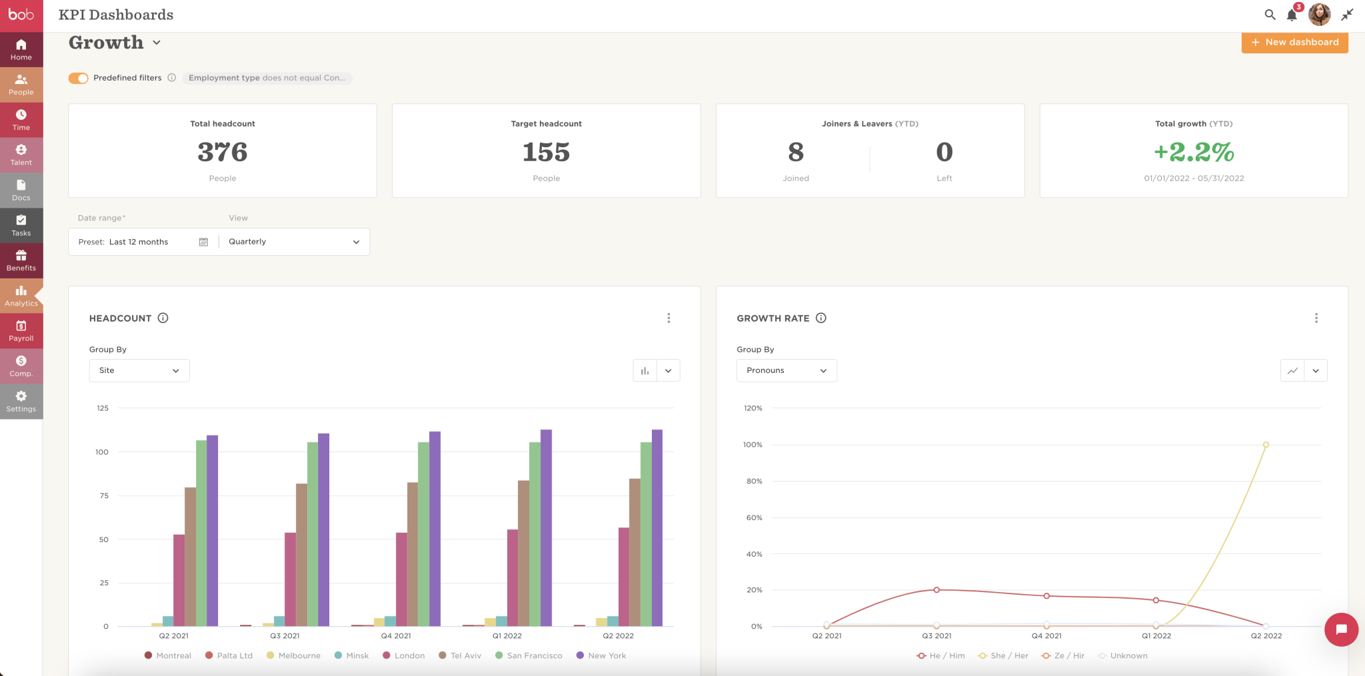Open the calendar icon in date range

pyautogui.click(x=203, y=242)
